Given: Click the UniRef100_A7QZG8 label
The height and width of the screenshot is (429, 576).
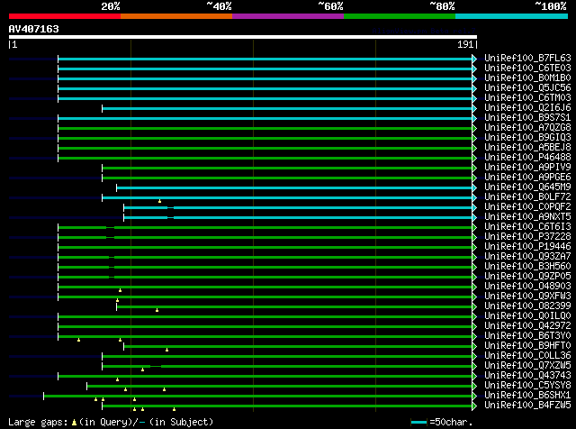Looking at the screenshot, I should (x=527, y=128).
